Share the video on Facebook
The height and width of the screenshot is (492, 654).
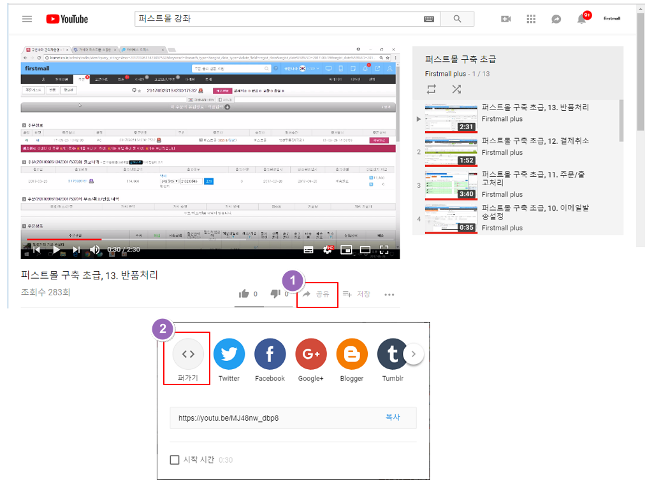270,354
